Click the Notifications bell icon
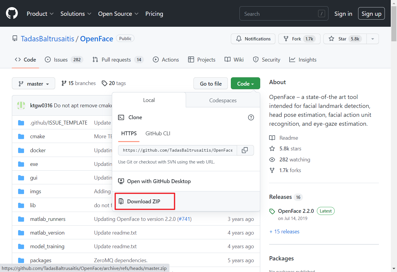The height and width of the screenshot is (272, 397). (239, 39)
